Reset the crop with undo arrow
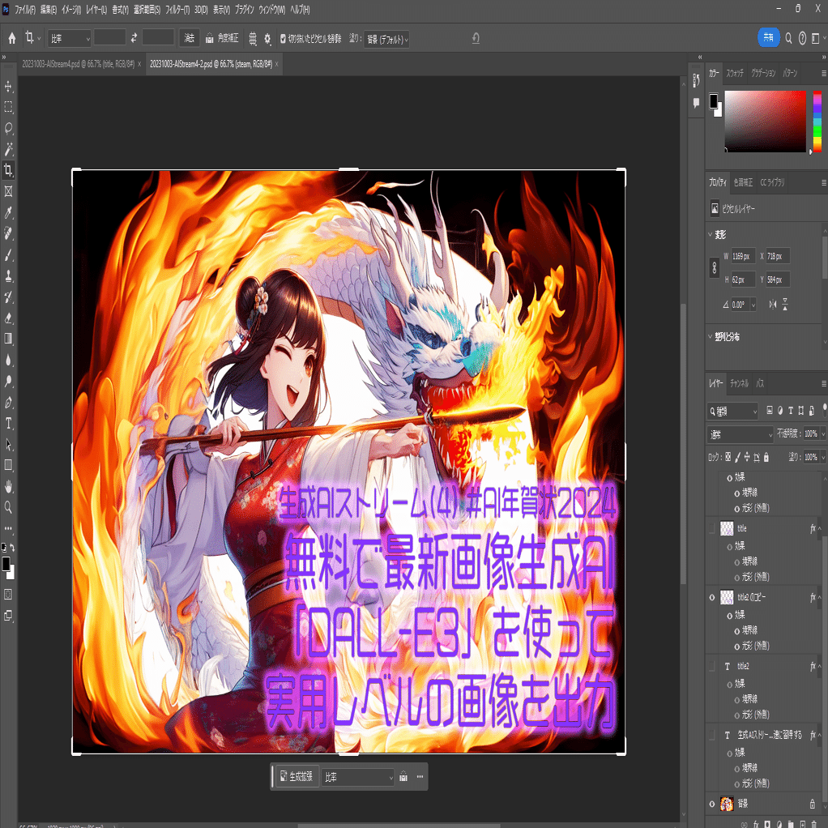828x828 pixels. click(x=476, y=38)
